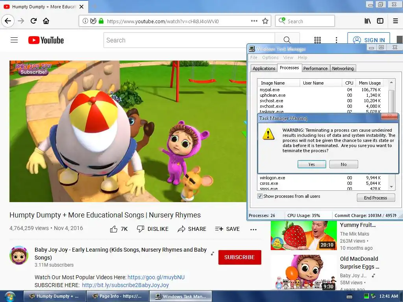The width and height of the screenshot is (403, 302).
Task: Click the site information icon in address bar
Action: 85,21
